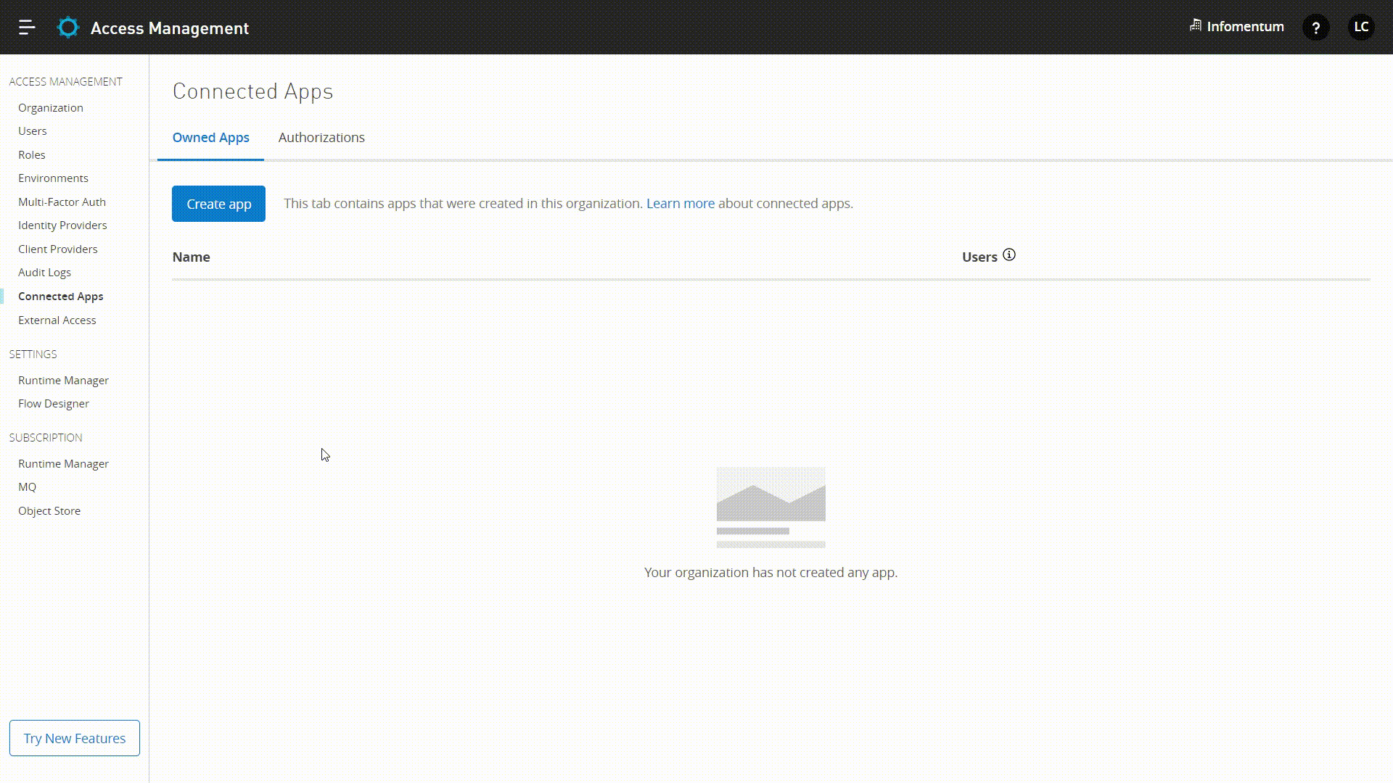Open the help question mark icon
The height and width of the screenshot is (783, 1393).
click(1316, 28)
